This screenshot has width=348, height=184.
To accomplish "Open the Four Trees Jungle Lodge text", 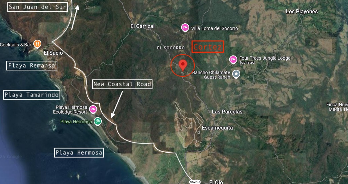I will coord(265,58).
